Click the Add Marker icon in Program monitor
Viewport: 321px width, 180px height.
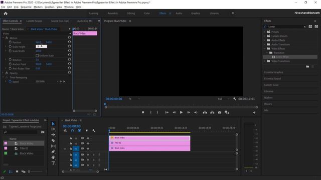tap(143, 112)
